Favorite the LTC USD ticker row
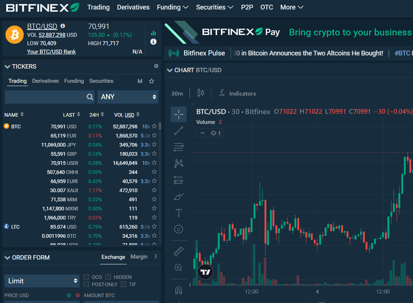Image resolution: width=413 pixels, height=303 pixels. [x=154, y=226]
